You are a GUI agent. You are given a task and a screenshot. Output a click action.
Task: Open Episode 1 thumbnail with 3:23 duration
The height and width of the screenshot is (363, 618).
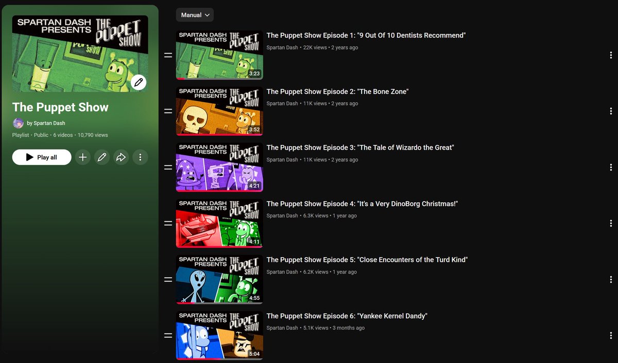pos(219,55)
